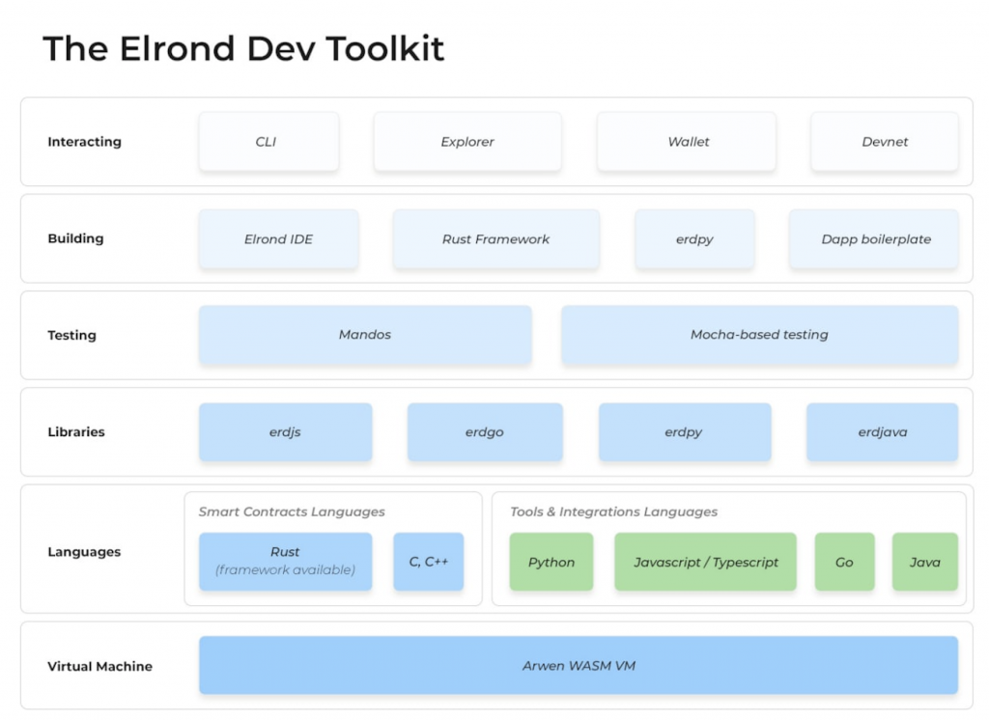The height and width of the screenshot is (720, 989).
Task: Click the Smart Contracts Languages heading
Action: tap(292, 512)
